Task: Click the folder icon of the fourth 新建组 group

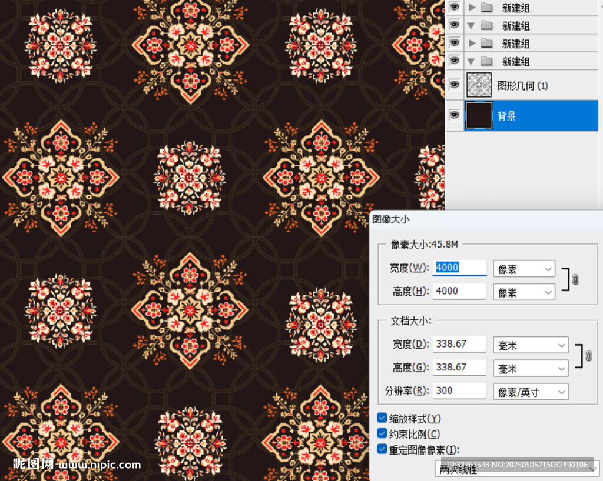Action: pos(486,61)
